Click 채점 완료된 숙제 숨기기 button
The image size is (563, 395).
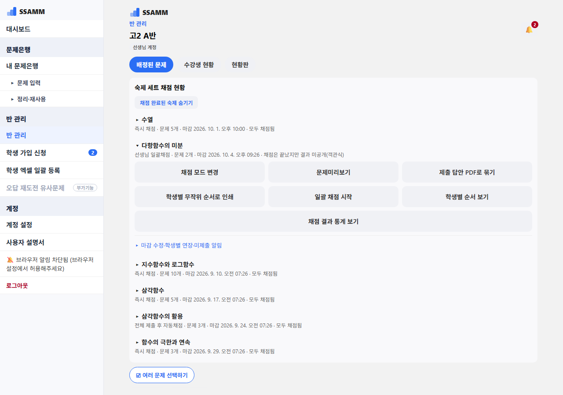click(166, 103)
